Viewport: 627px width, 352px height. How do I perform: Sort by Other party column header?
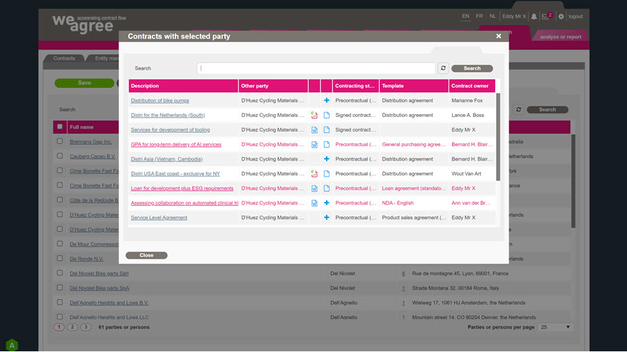point(274,86)
